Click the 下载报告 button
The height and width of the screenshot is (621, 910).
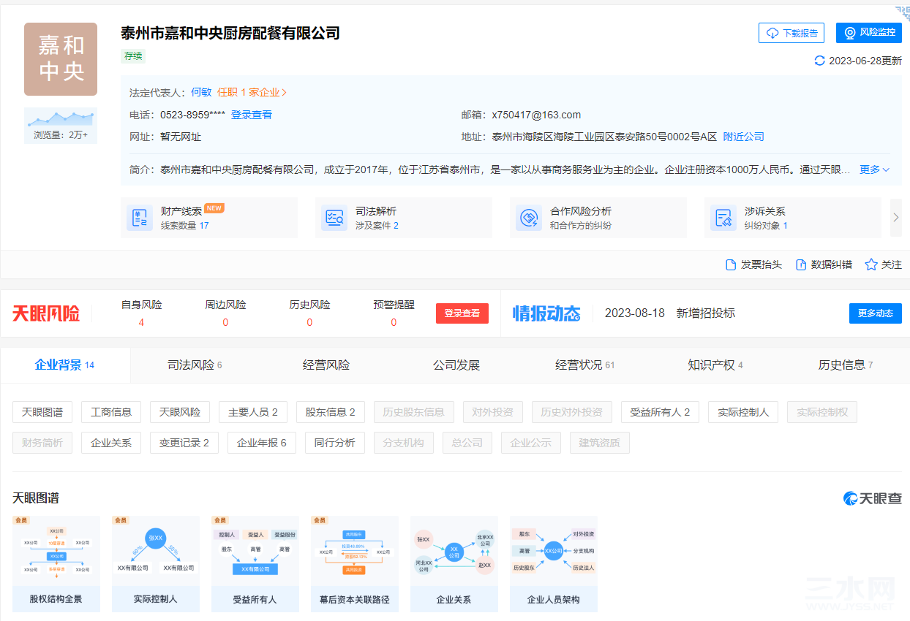tap(791, 33)
